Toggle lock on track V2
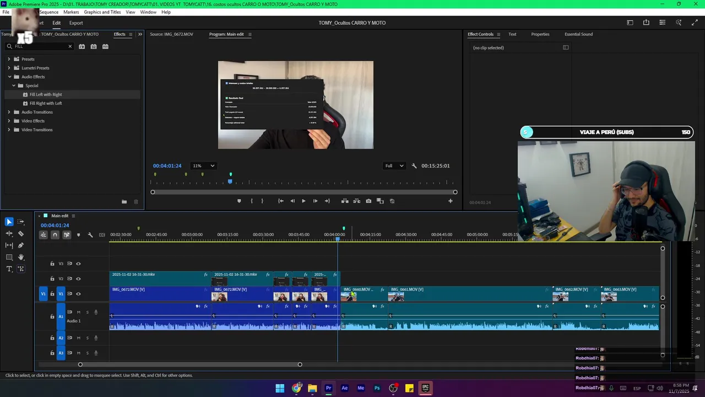This screenshot has height=397, width=705. (52, 278)
